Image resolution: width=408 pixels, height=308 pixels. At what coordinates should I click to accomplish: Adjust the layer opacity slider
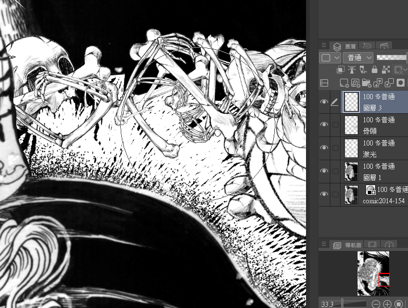tap(392, 58)
